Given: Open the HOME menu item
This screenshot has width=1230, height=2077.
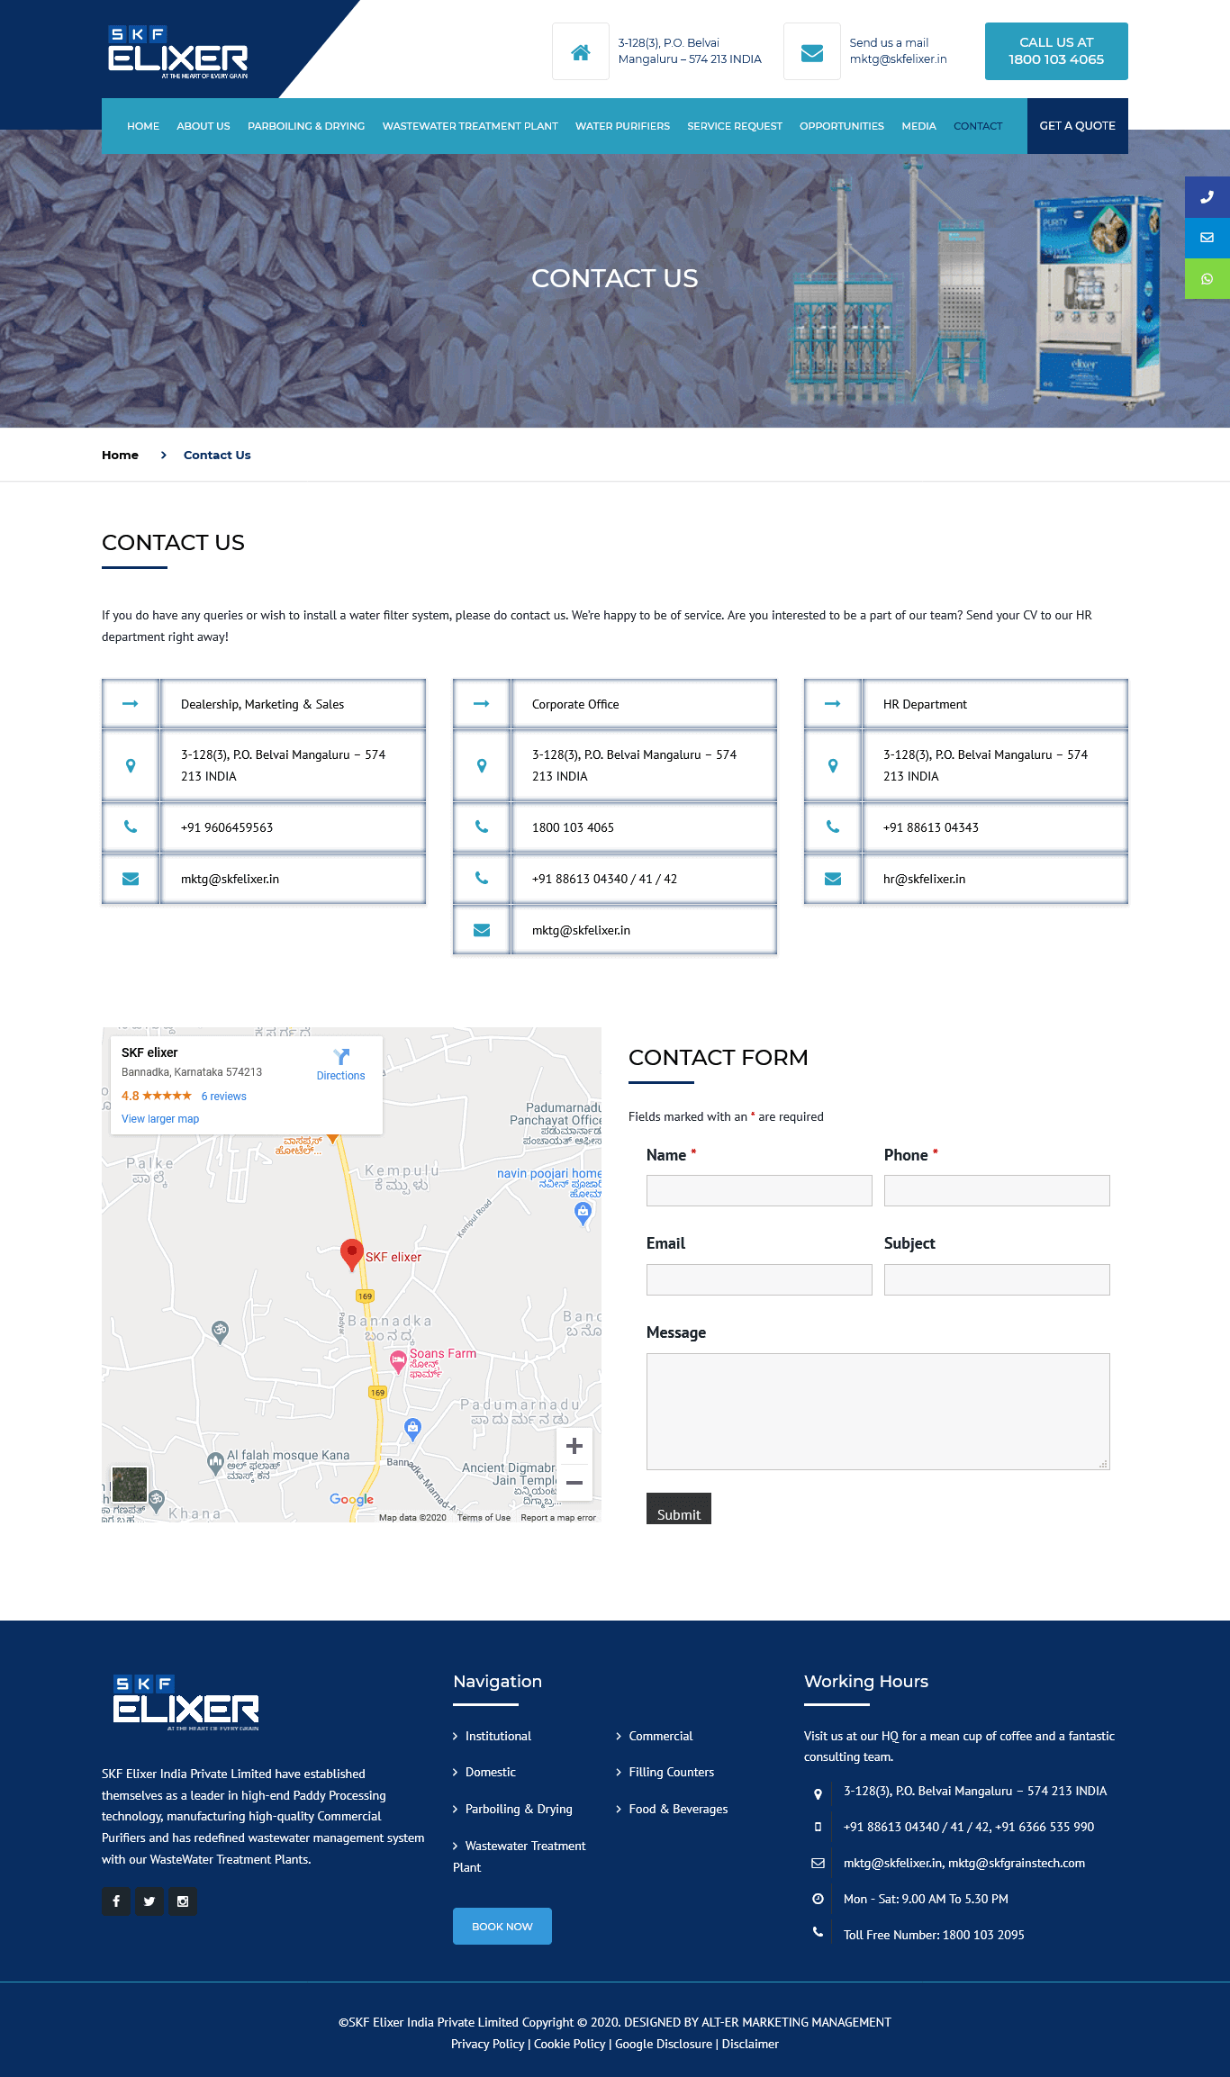Looking at the screenshot, I should point(143,126).
